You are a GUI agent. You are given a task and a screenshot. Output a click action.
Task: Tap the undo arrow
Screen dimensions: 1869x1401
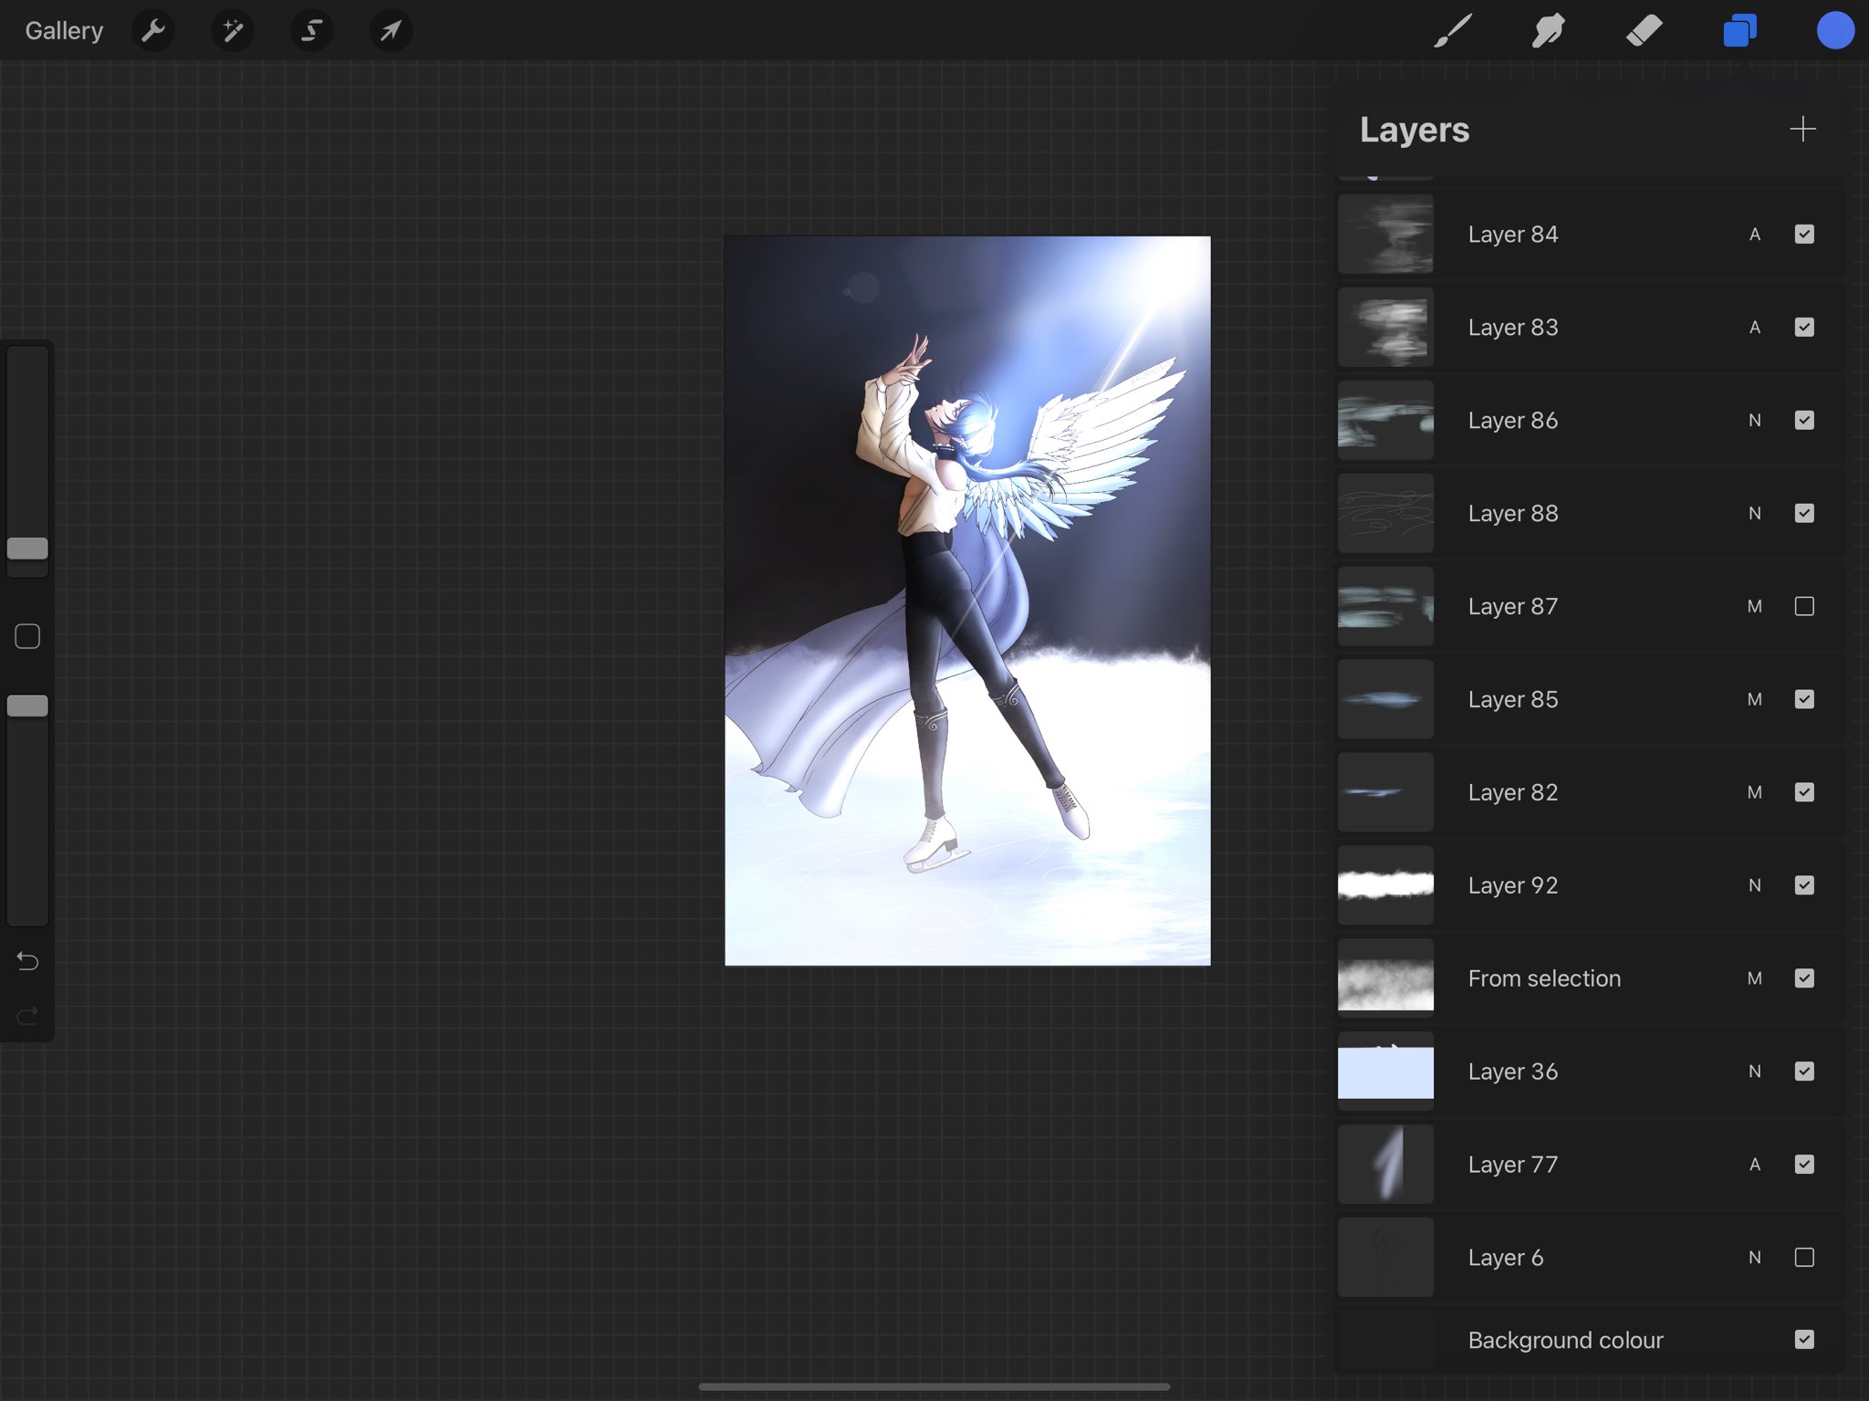tap(27, 960)
